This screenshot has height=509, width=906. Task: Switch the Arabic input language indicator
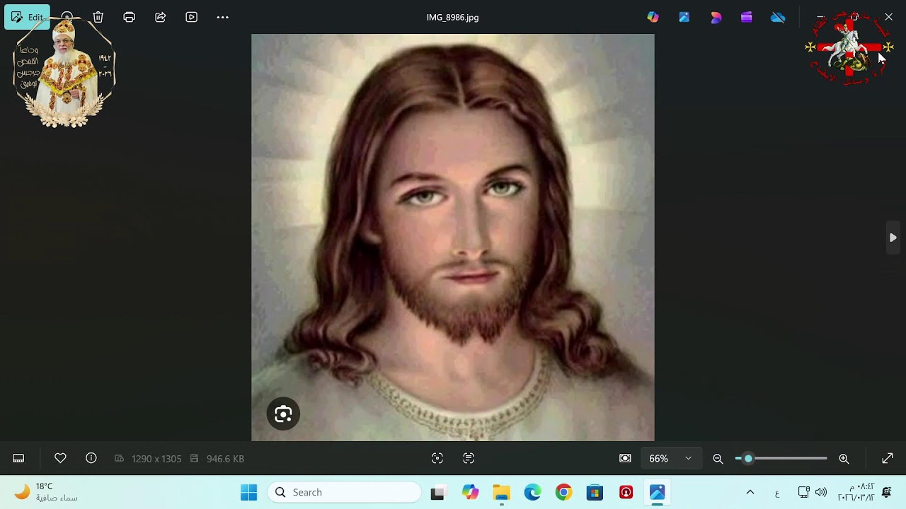pos(777,493)
